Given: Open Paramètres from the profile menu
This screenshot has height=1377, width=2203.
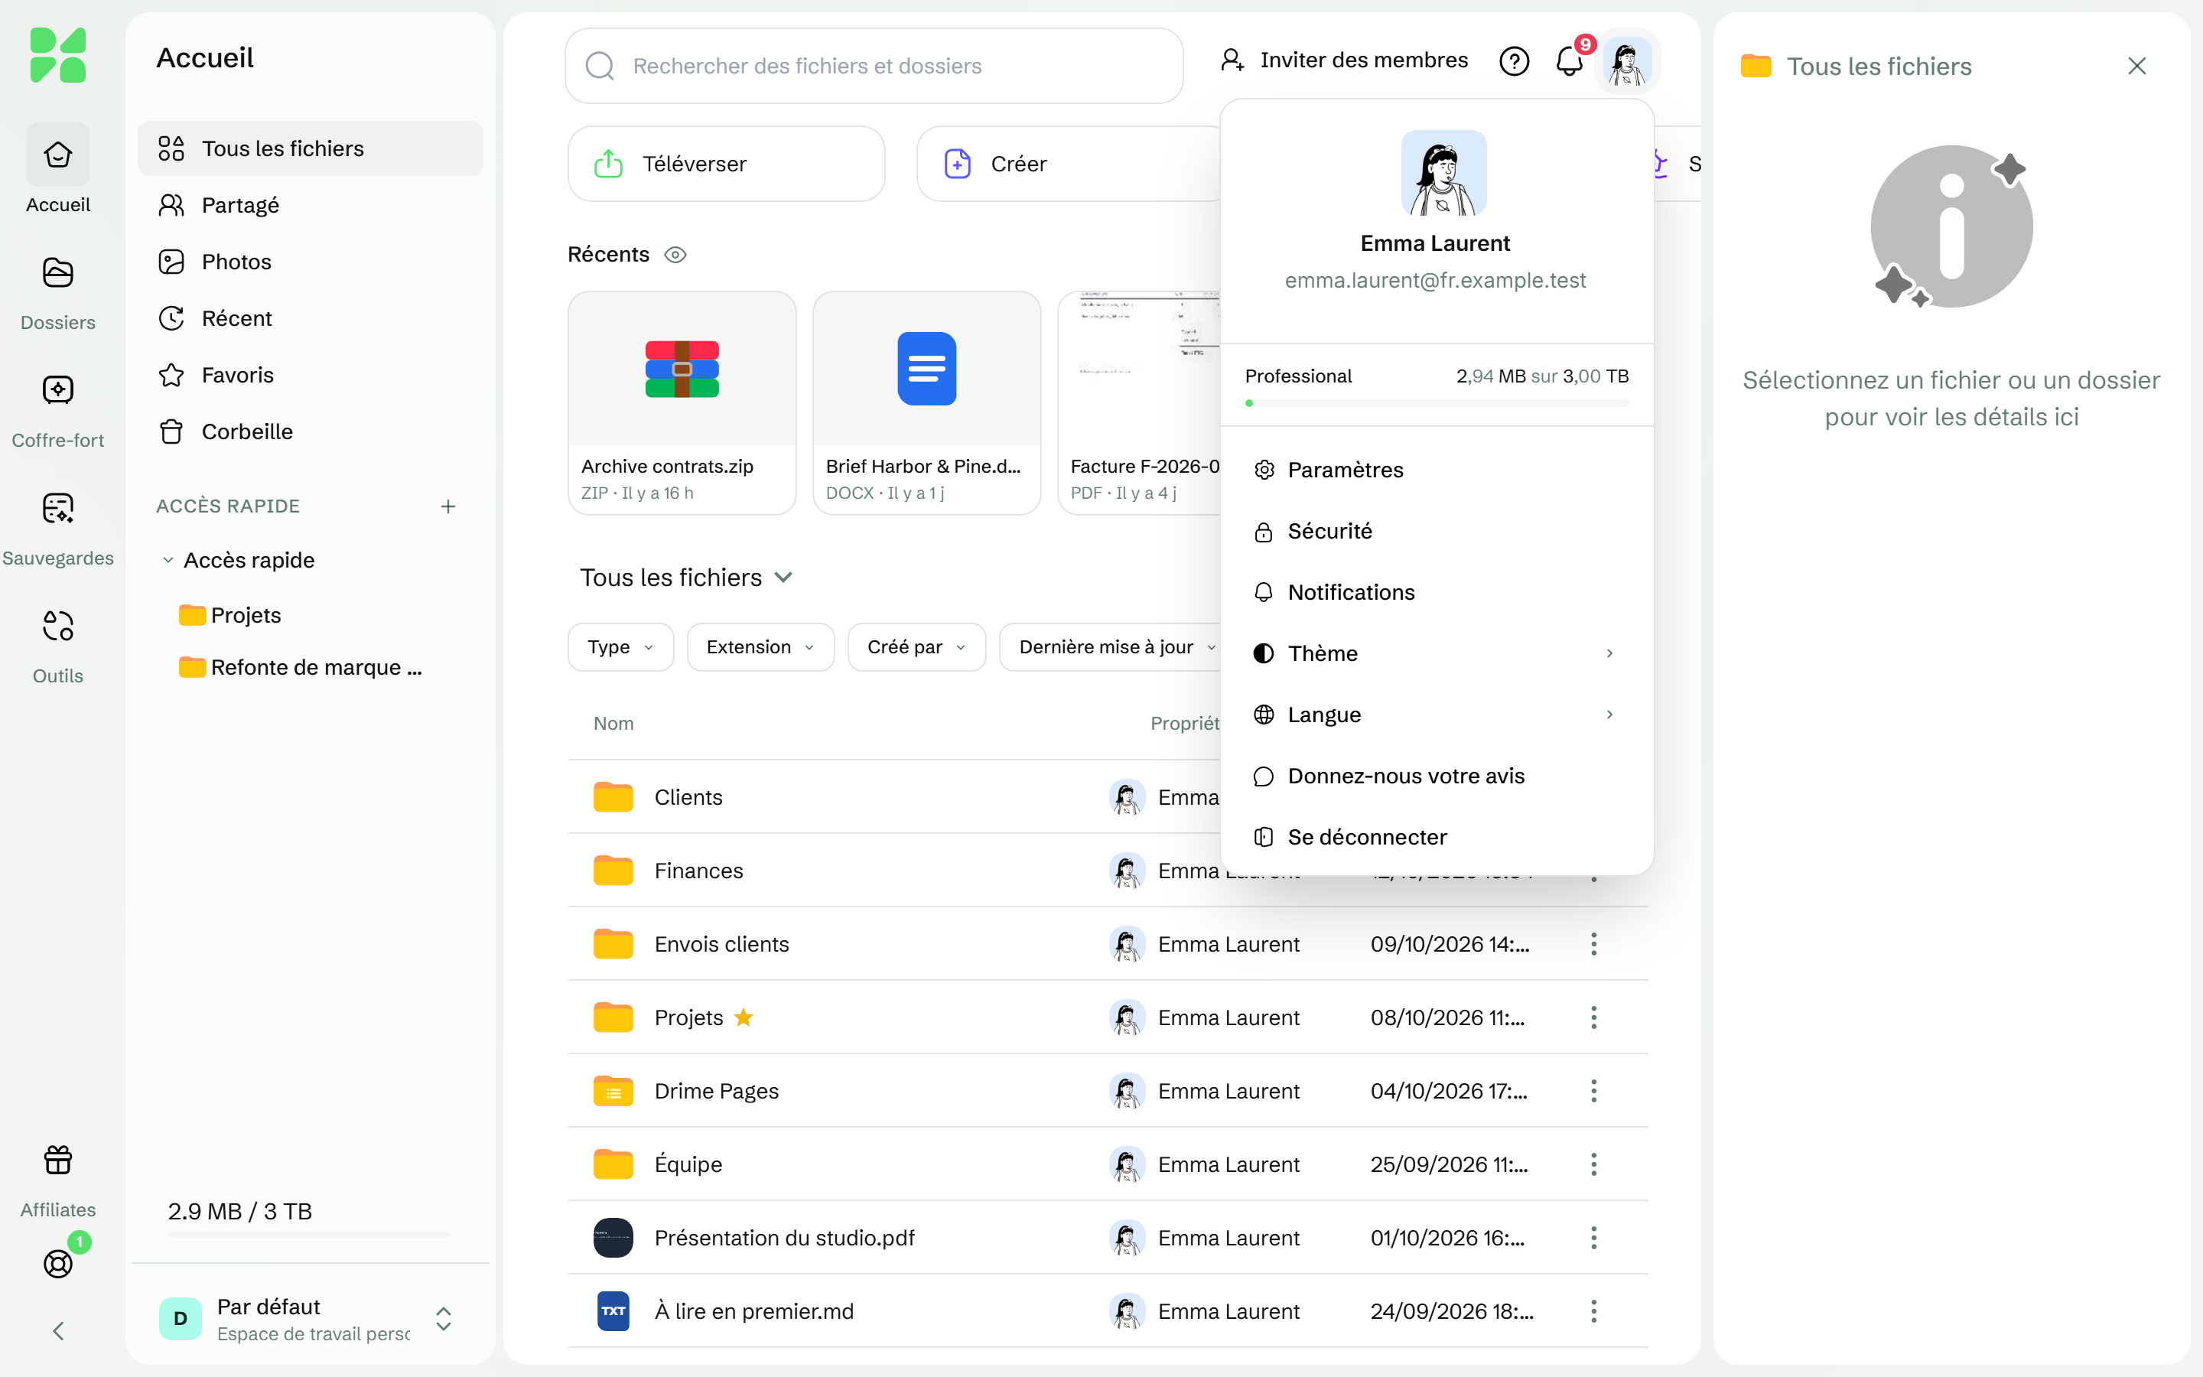Looking at the screenshot, I should (1437, 470).
